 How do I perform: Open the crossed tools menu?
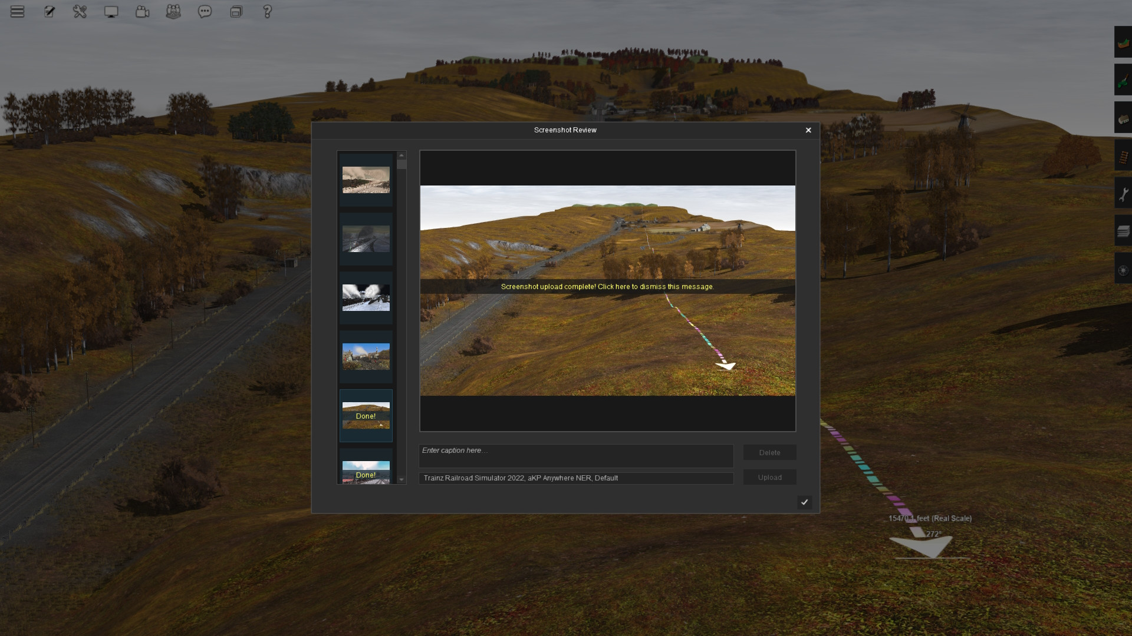pos(80,12)
